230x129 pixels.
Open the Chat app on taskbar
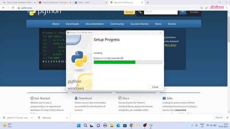[x=98, y=125]
